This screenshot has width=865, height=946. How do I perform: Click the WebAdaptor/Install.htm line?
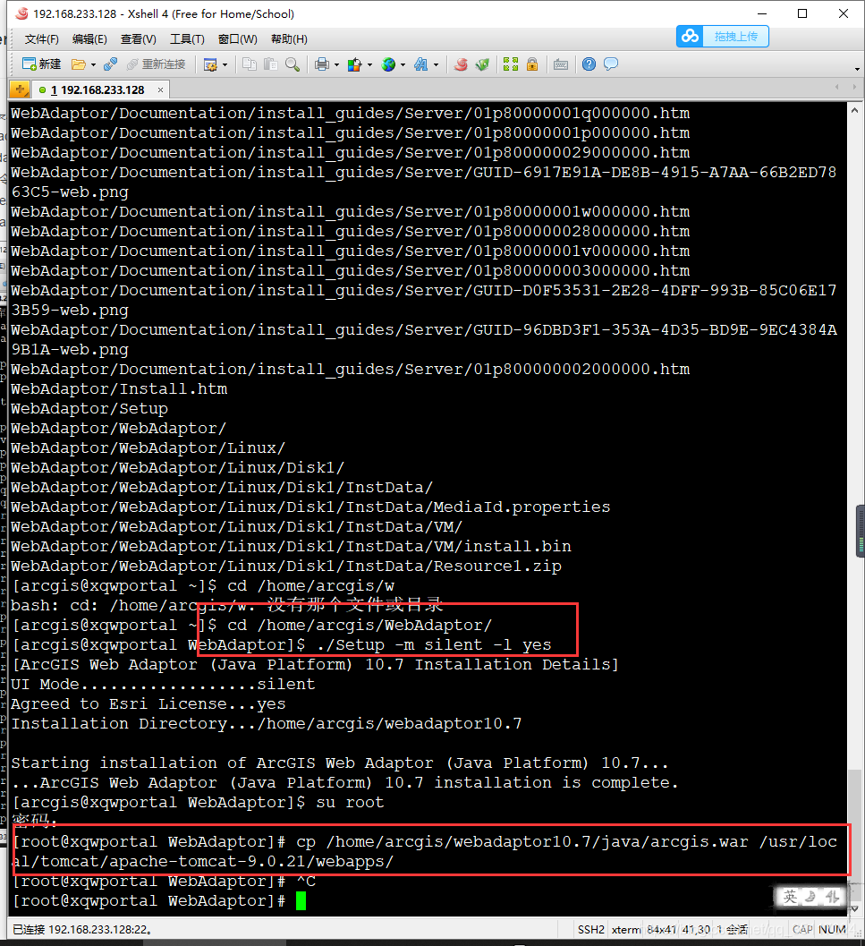pos(119,389)
